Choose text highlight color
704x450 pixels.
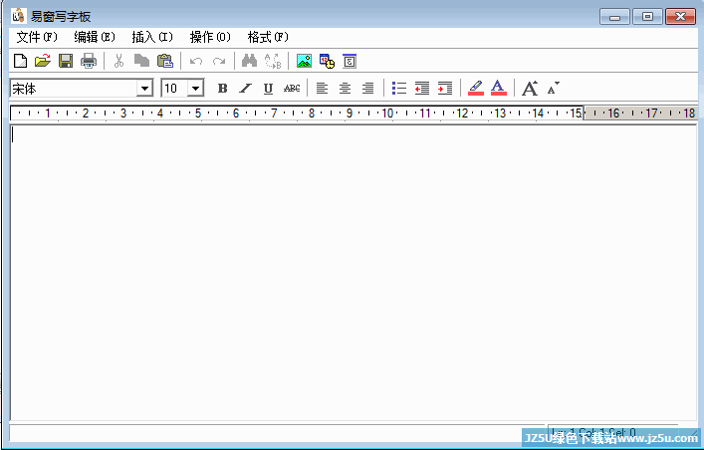pos(476,88)
